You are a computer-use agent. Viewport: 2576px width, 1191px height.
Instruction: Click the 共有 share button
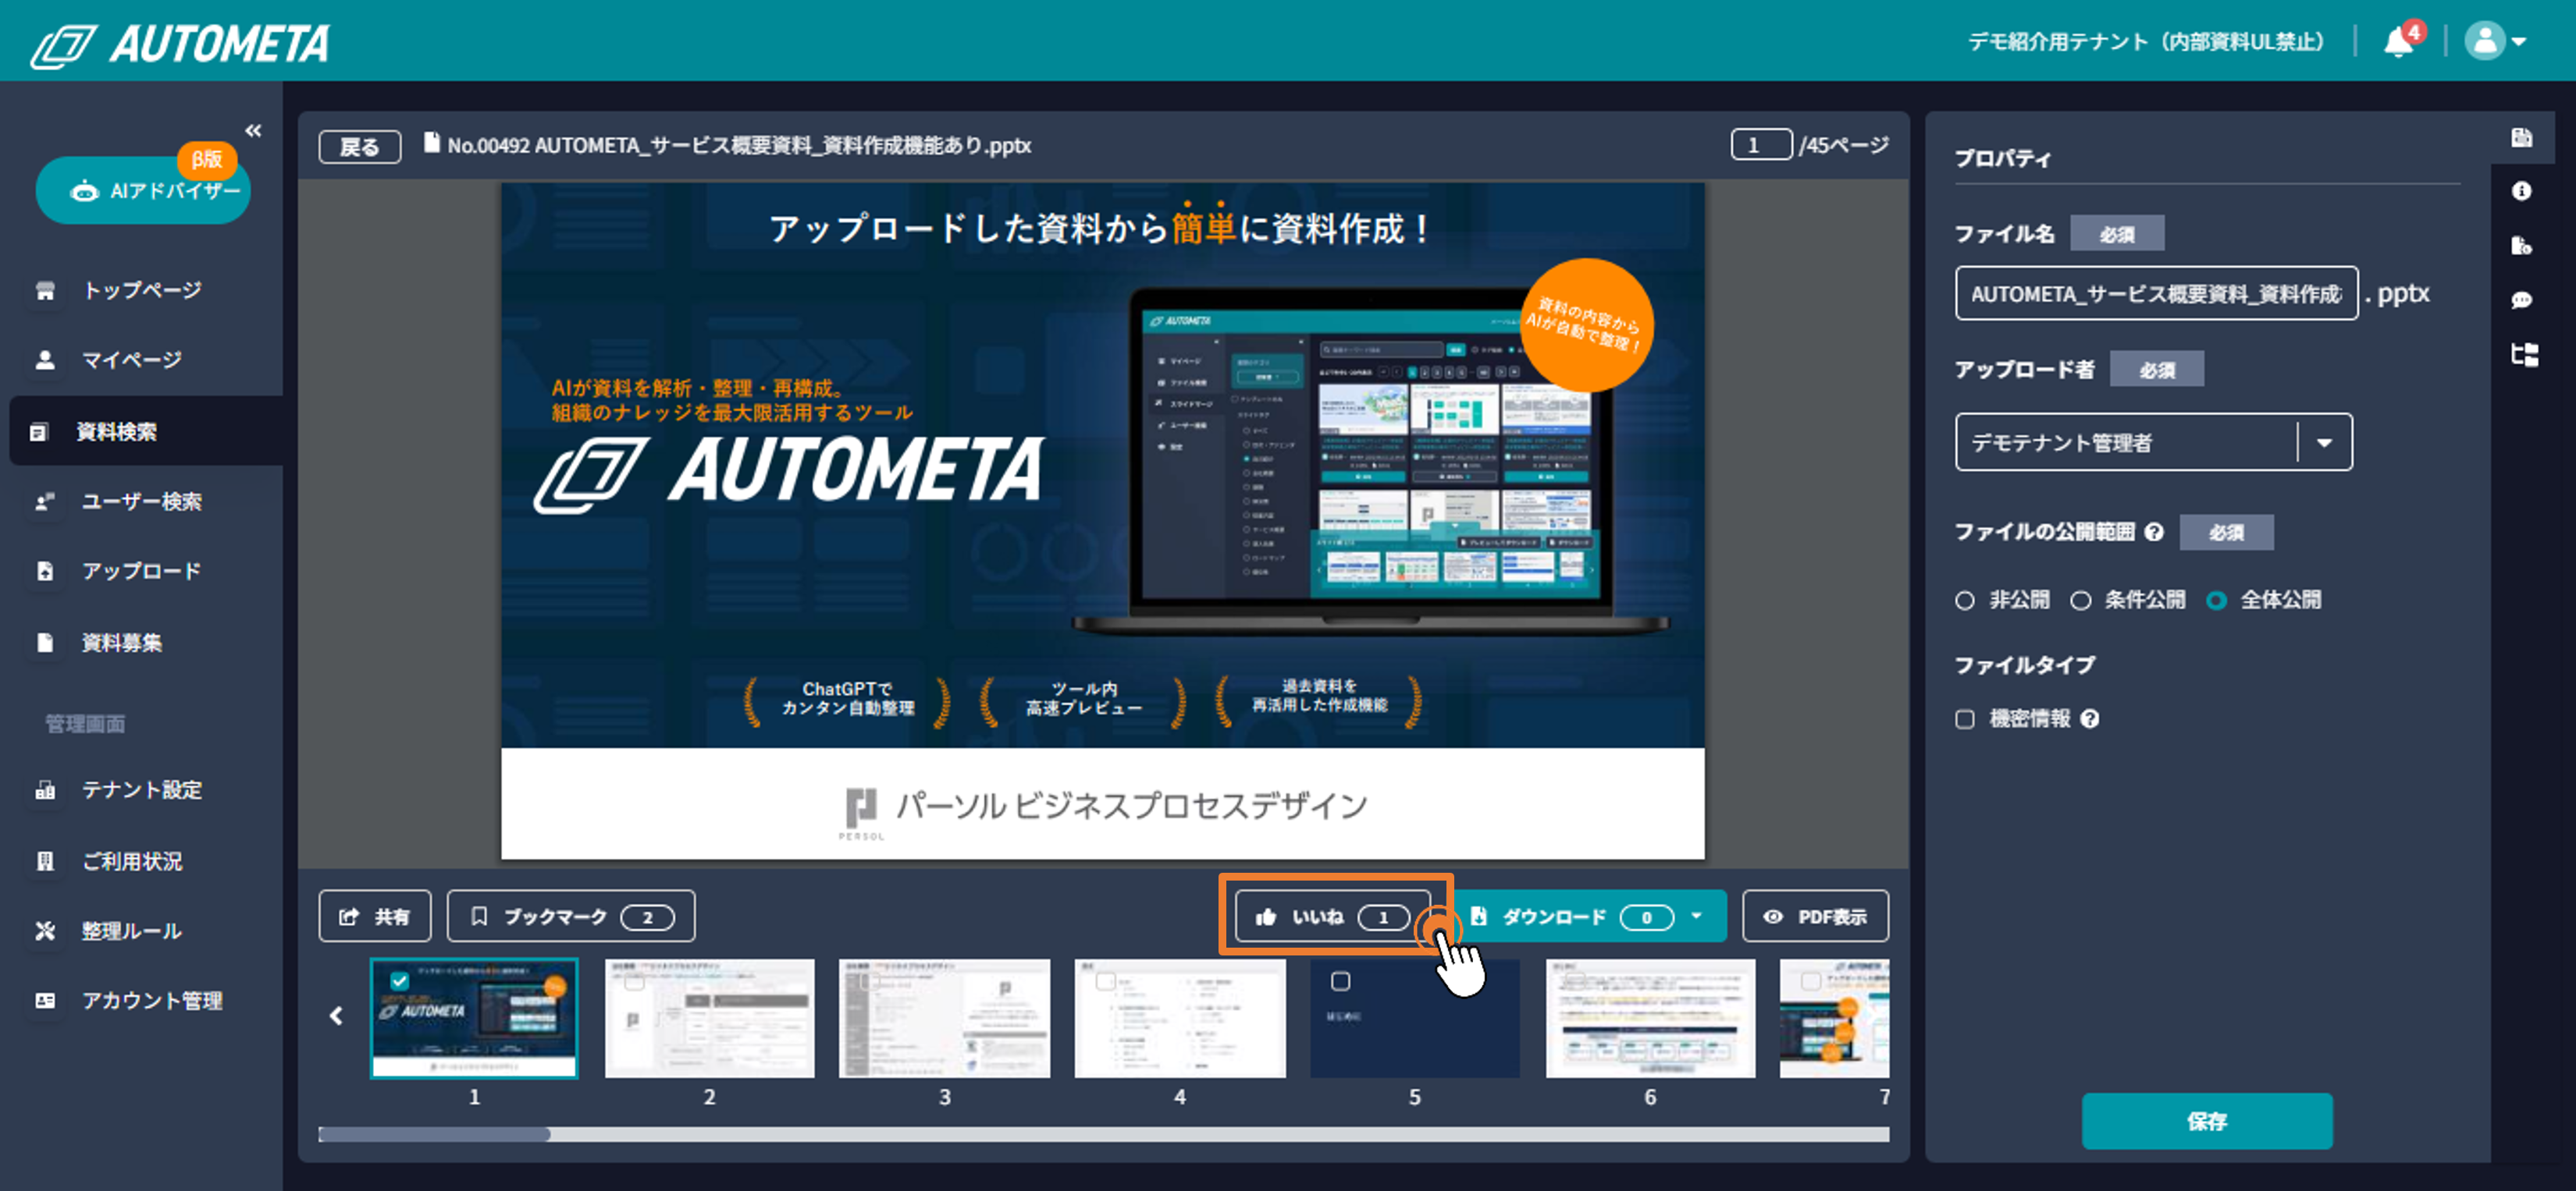click(x=375, y=916)
